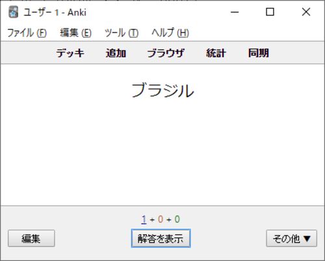325x261 pixels.
Task: Click the Anki app icon in title bar
Action: (x=14, y=12)
